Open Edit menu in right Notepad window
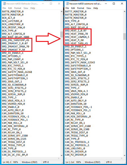The image size is (127, 165). [73, 8]
